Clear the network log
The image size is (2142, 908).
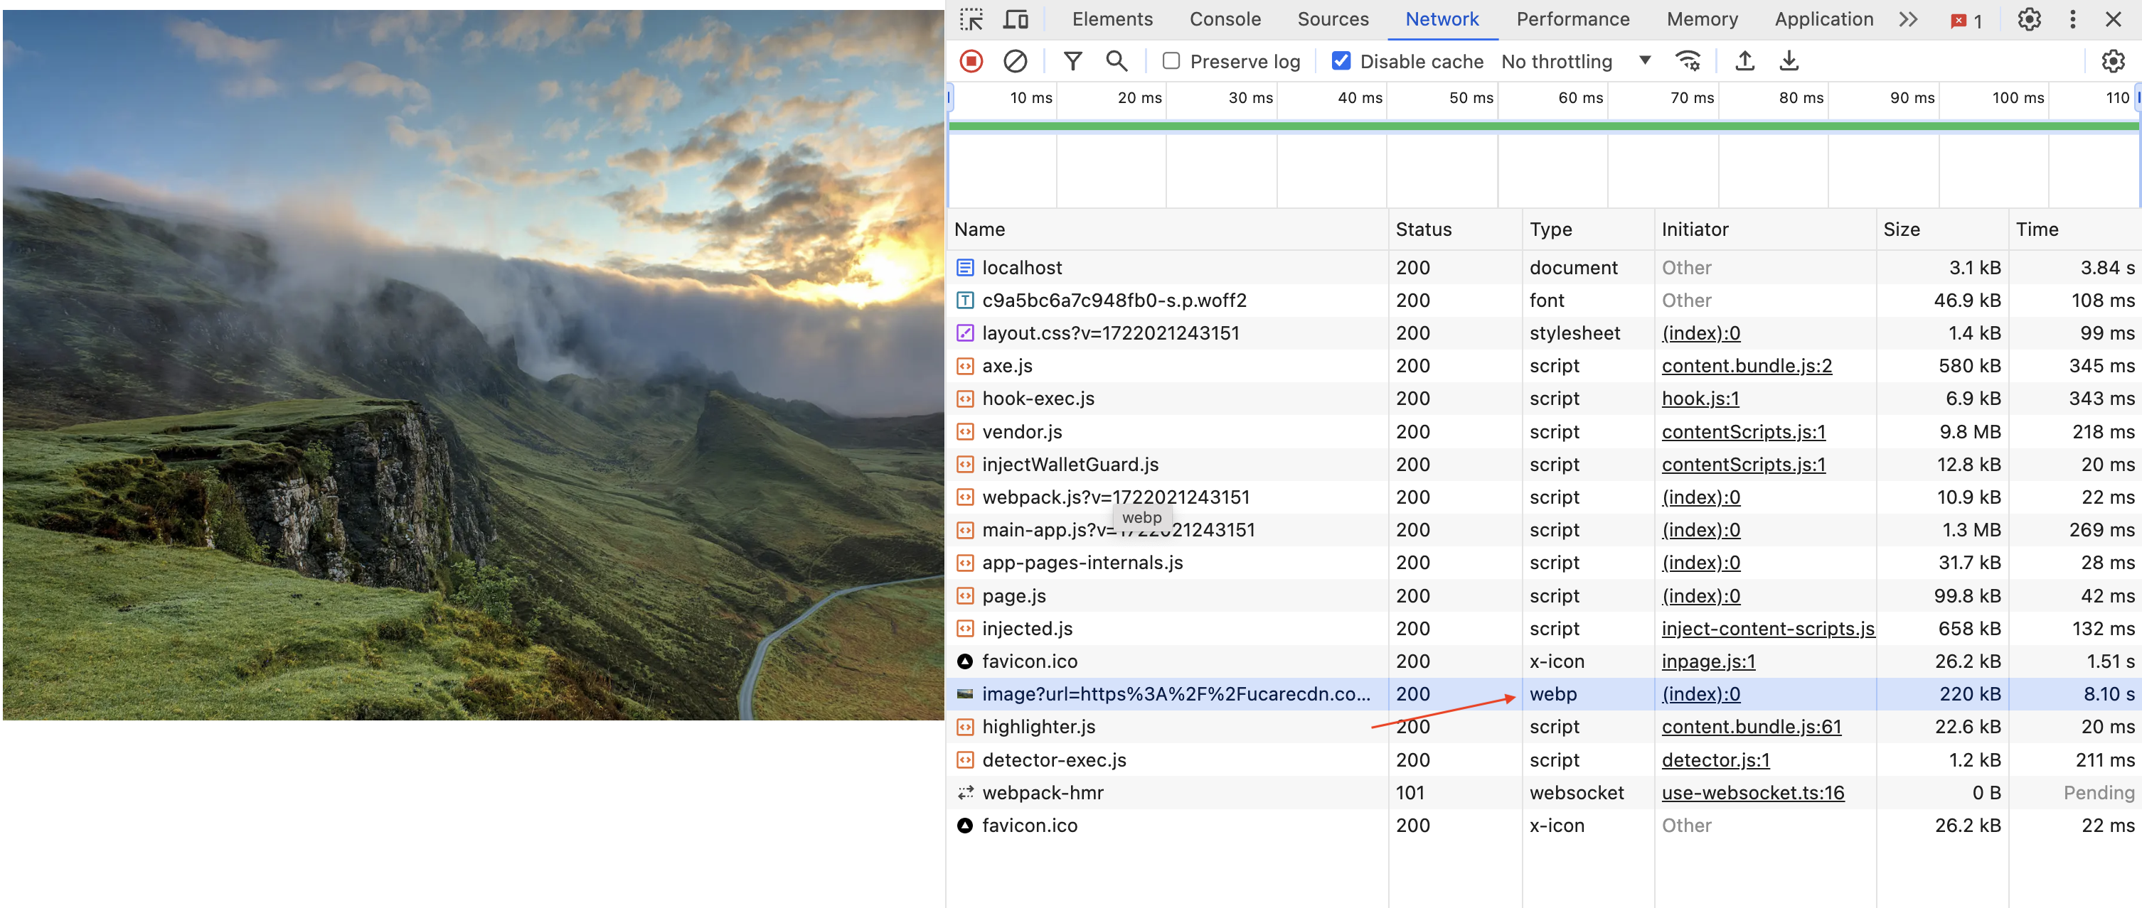[x=1013, y=60]
